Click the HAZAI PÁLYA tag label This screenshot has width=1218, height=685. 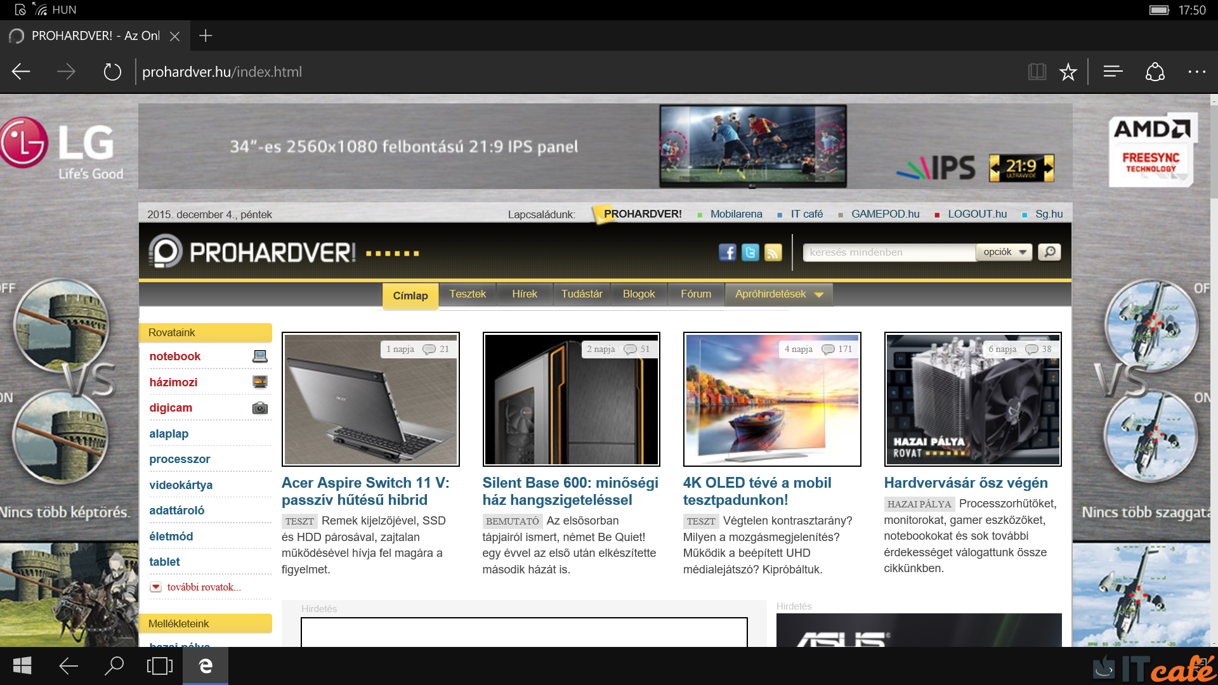point(919,504)
